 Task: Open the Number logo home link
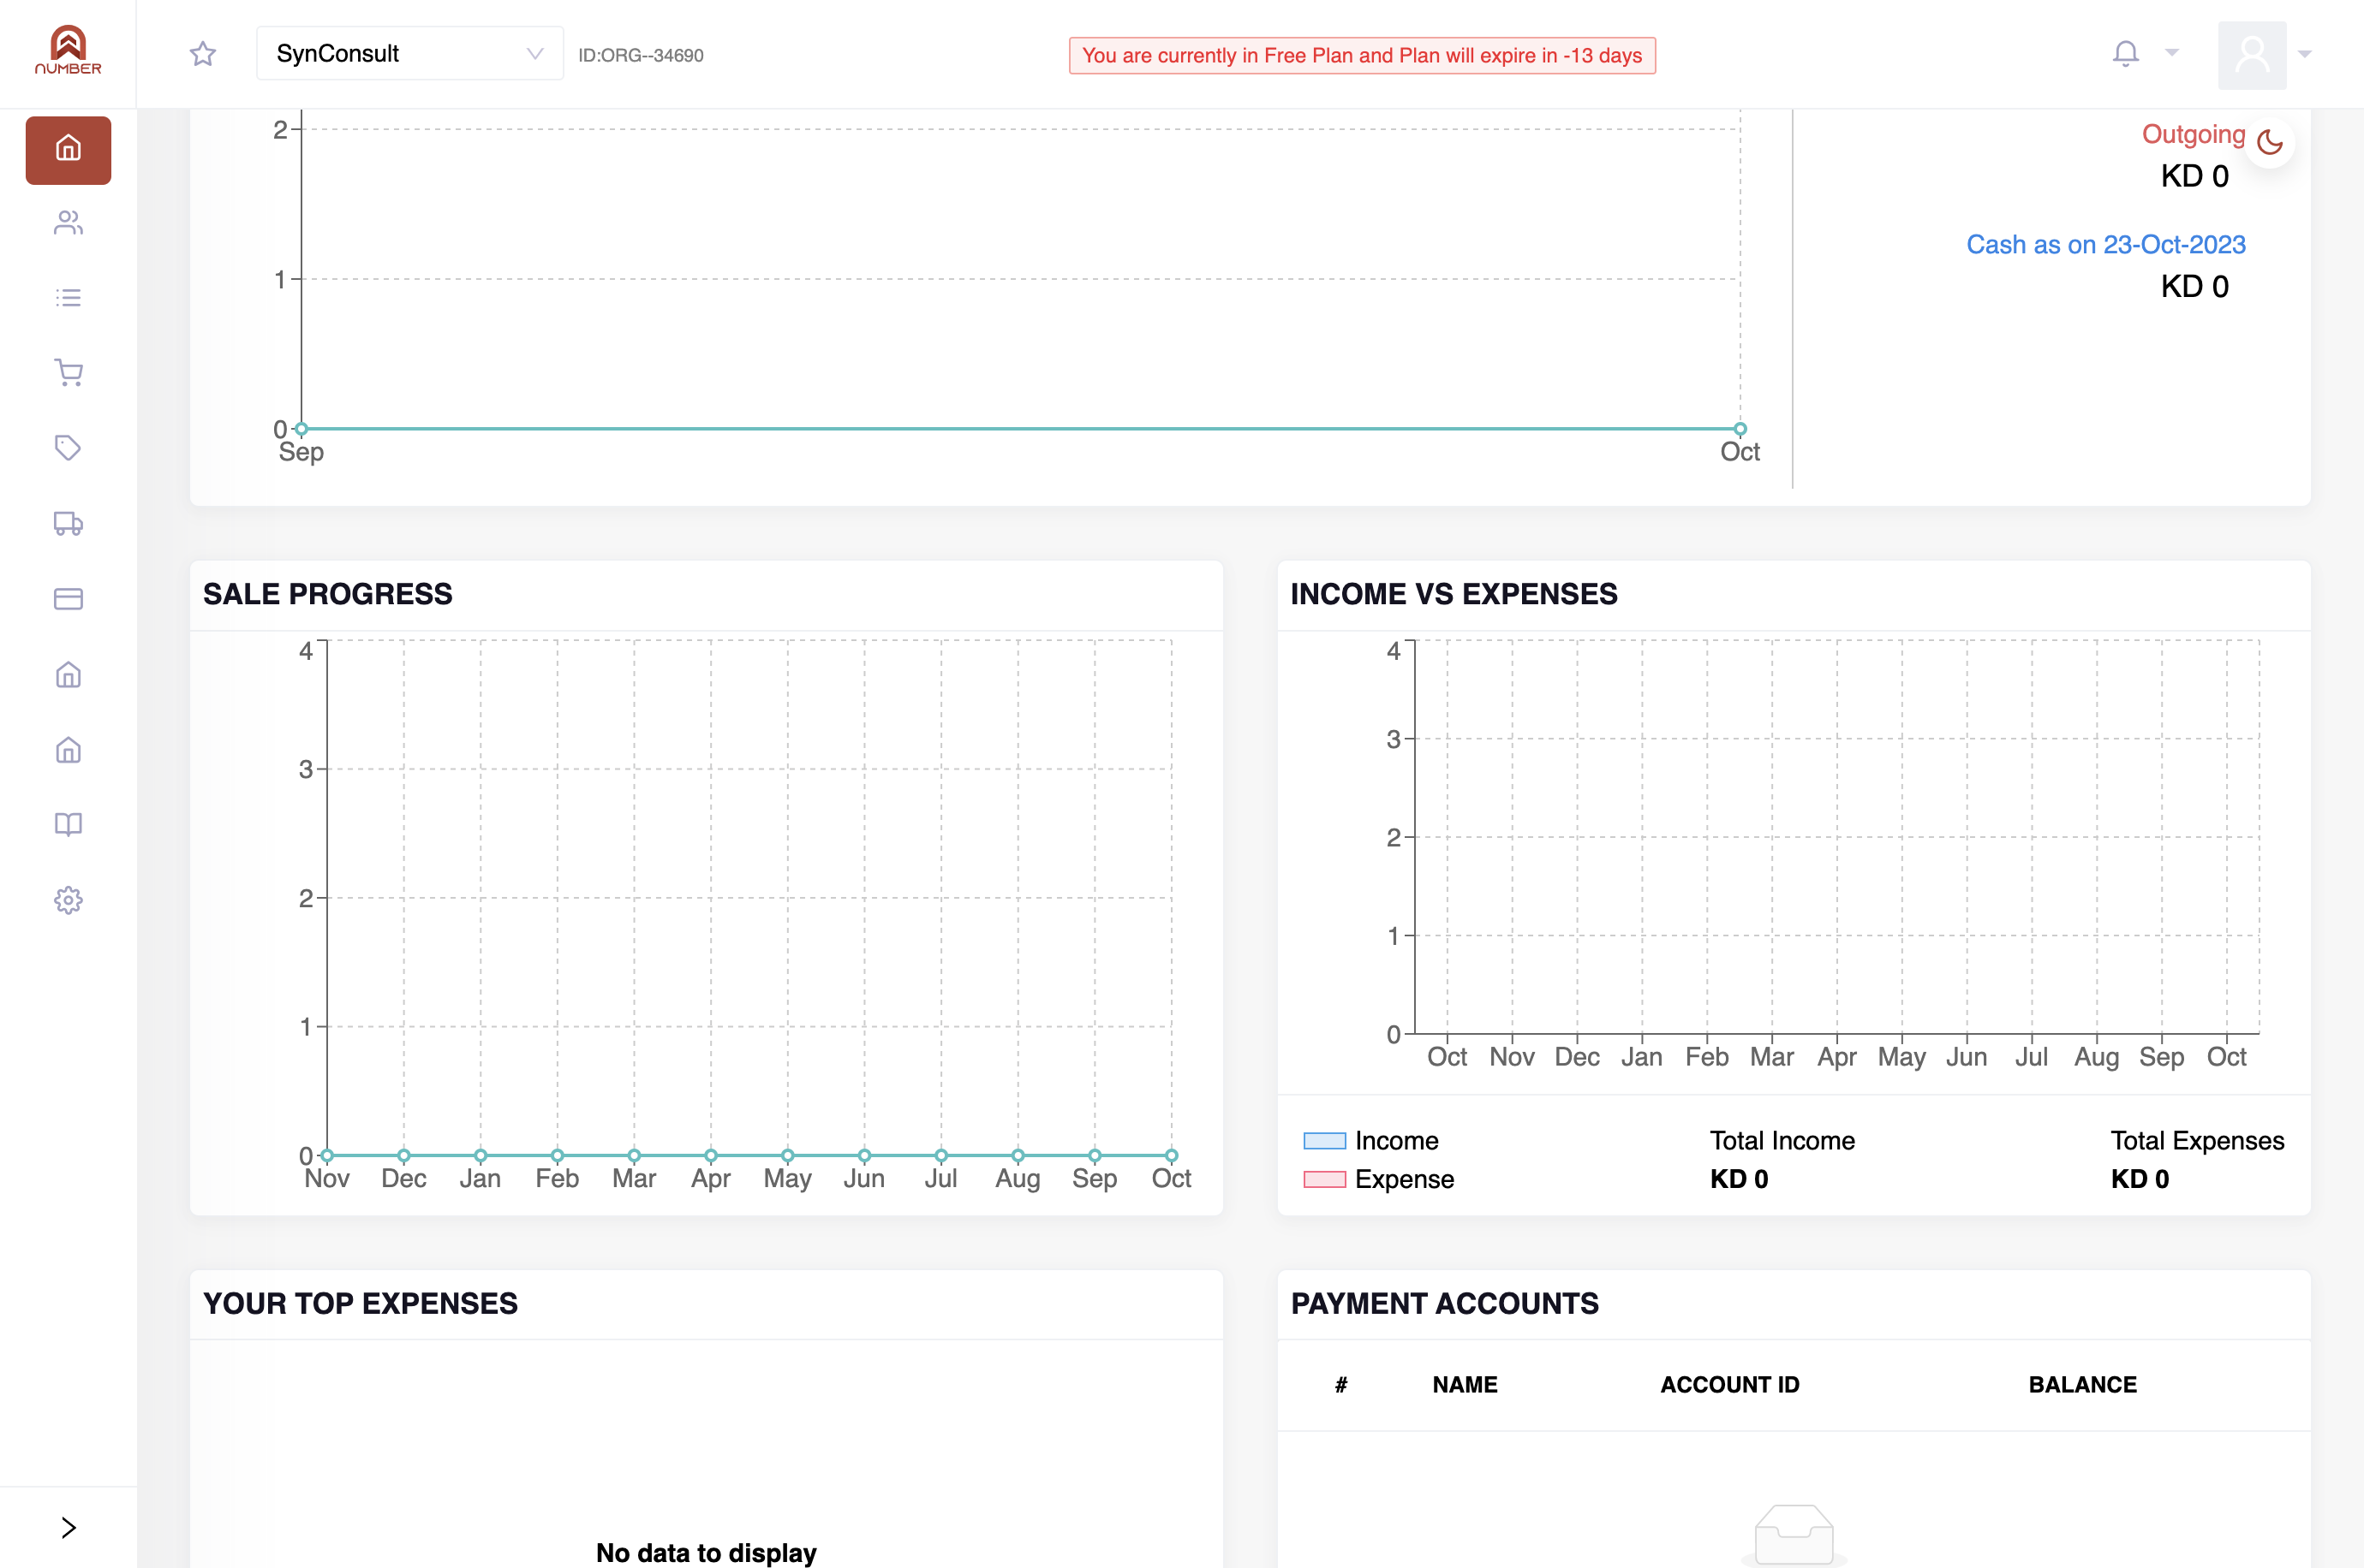tap(68, 50)
